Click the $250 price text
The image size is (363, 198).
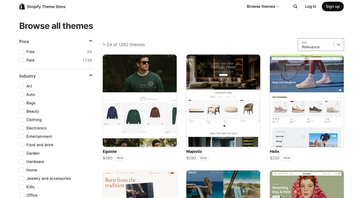(x=275, y=158)
